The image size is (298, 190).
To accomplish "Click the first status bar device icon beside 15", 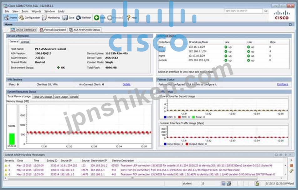I will click(x=223, y=183).
